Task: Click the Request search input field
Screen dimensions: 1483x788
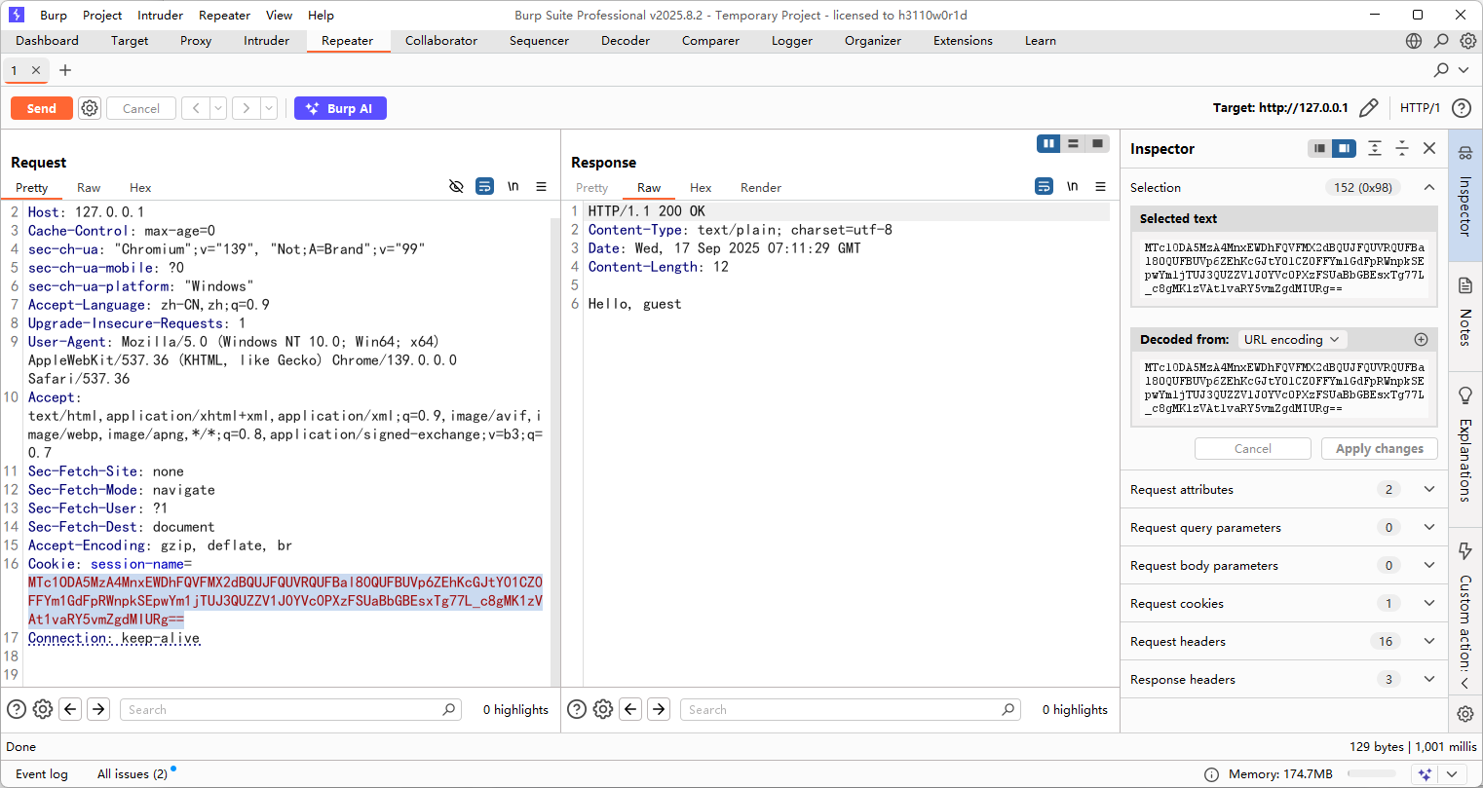Action: point(283,710)
